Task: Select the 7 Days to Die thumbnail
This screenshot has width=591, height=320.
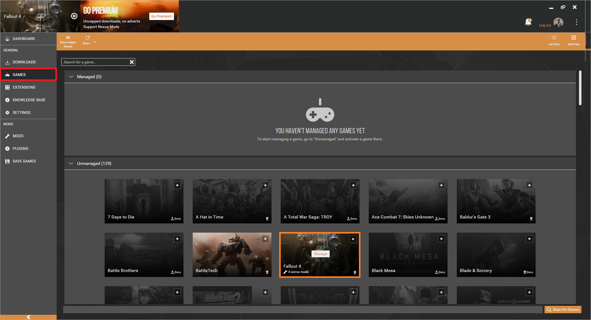Action: pos(144,201)
